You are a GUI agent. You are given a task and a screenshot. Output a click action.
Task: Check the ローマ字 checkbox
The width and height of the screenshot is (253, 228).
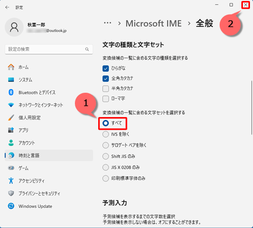106,99
